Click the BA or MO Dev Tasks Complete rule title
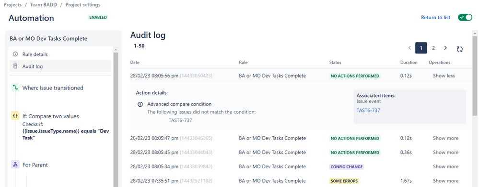This screenshot has width=479, height=187. pyautogui.click(x=48, y=38)
